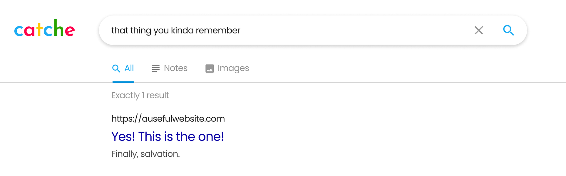Switch to the All tab label
This screenshot has width=566, height=176.
tap(129, 68)
